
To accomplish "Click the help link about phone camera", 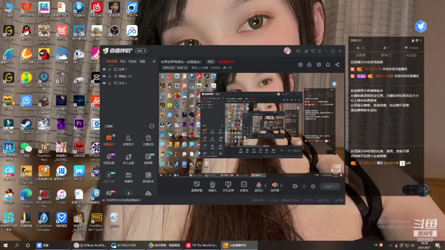I will coord(124,200).
